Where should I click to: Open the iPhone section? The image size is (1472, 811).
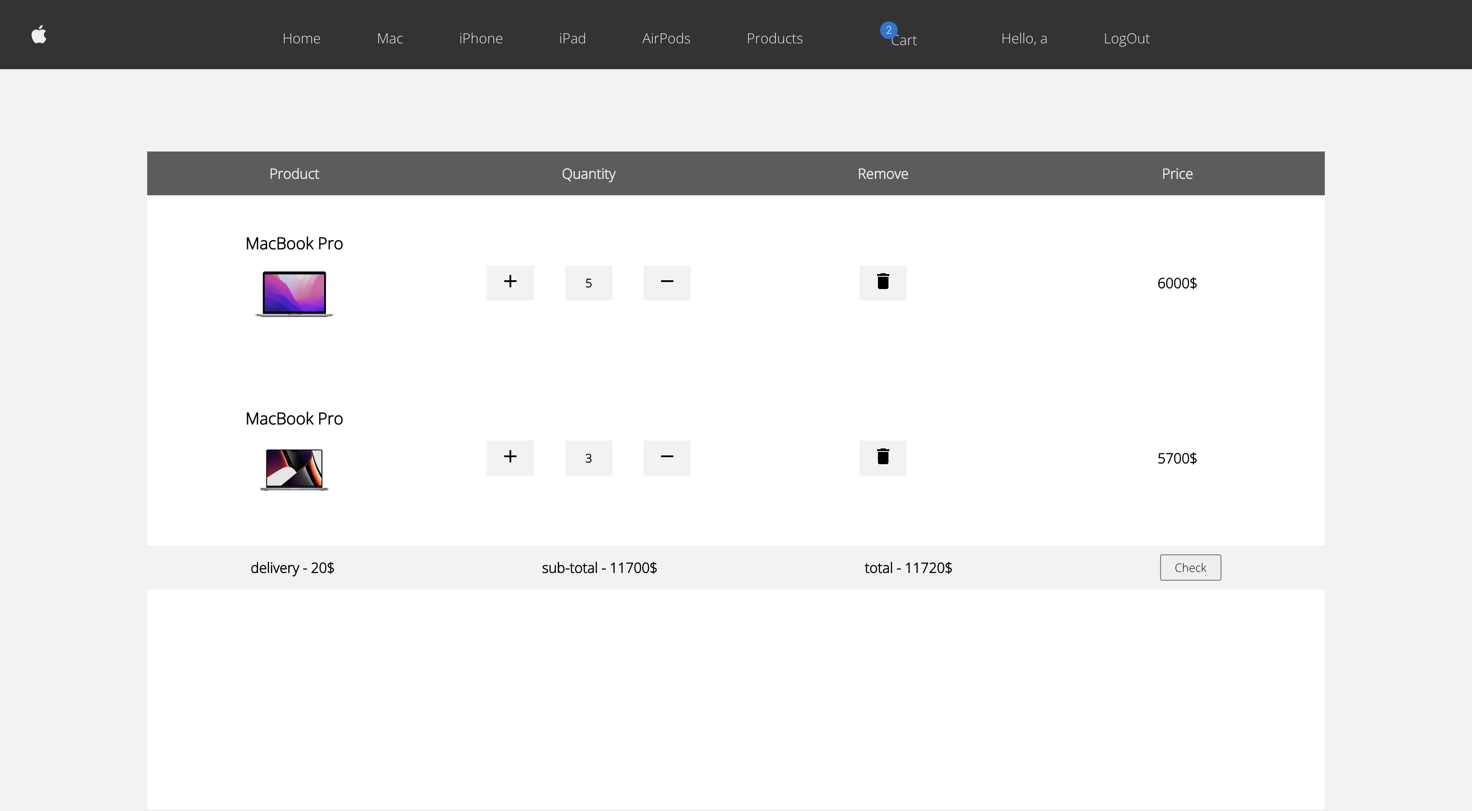coord(481,38)
